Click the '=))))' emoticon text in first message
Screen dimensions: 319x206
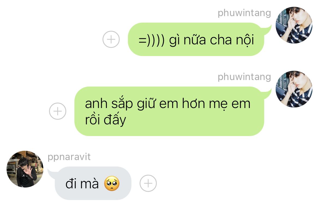tap(152, 40)
